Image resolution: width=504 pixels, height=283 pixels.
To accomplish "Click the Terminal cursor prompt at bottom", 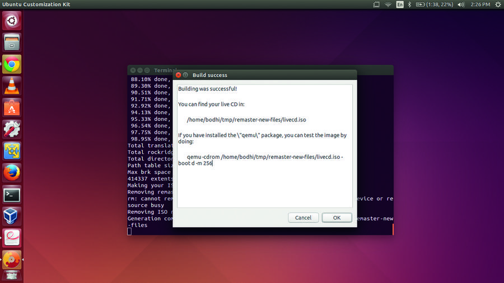I will coord(129,232).
